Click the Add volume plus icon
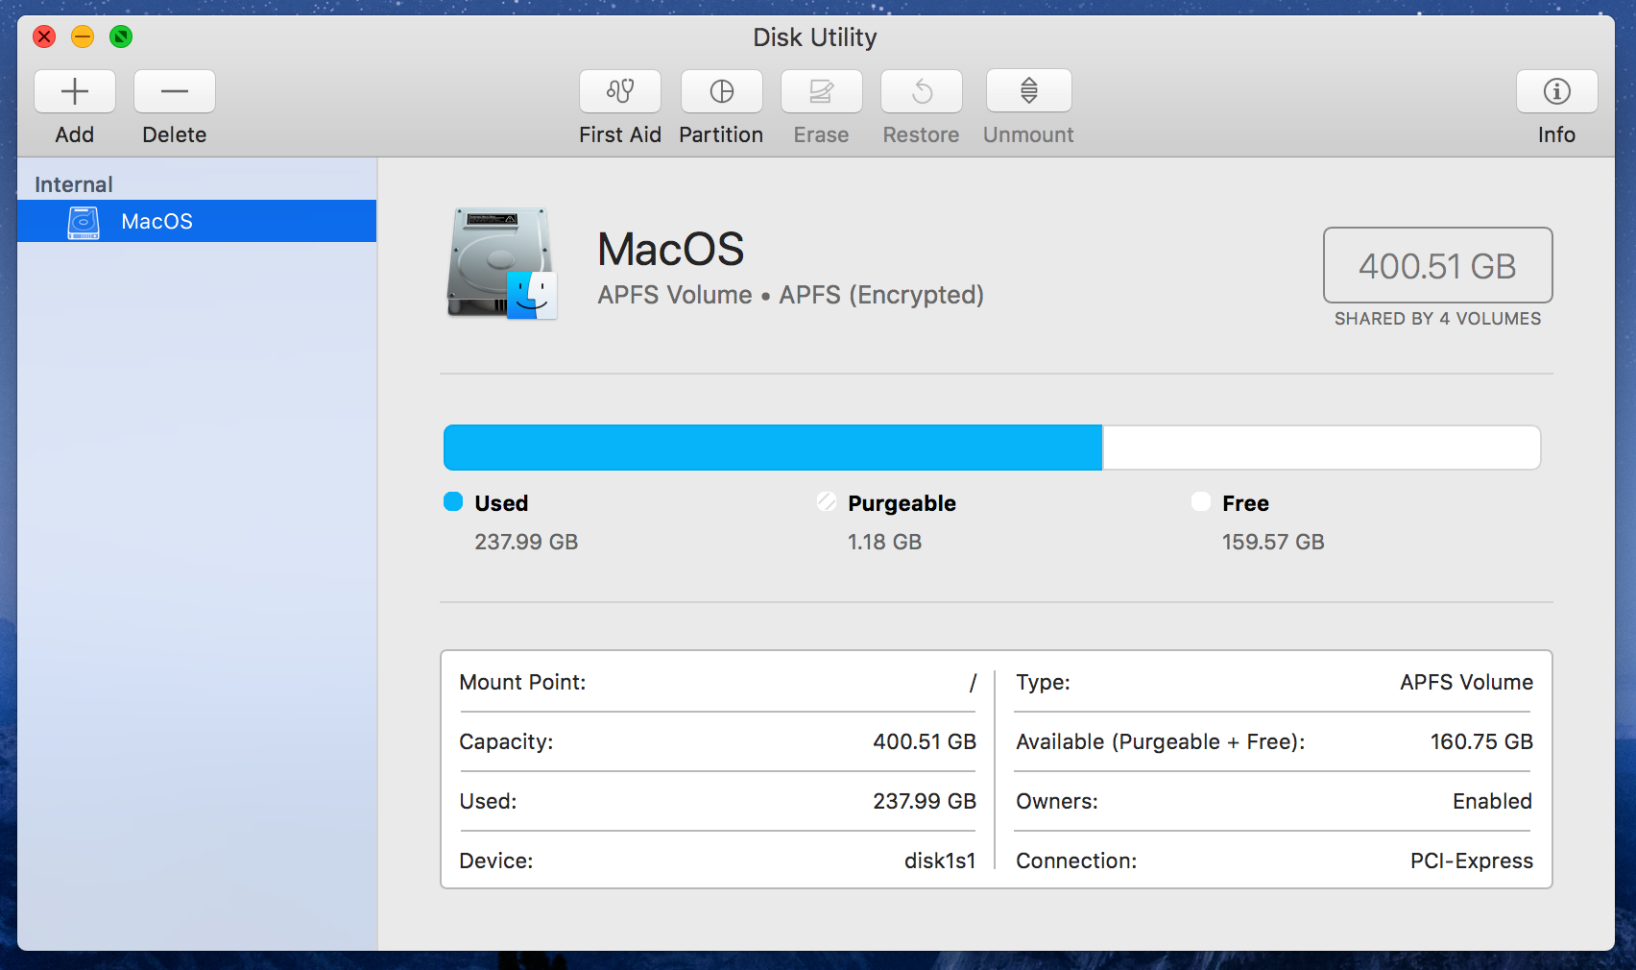1636x970 pixels. click(x=75, y=91)
